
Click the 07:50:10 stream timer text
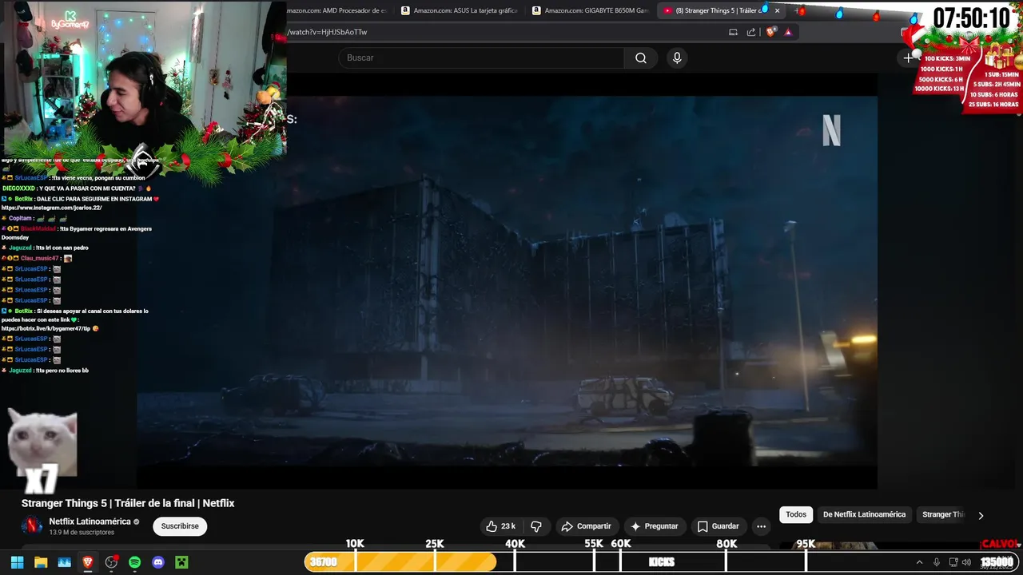pyautogui.click(x=971, y=18)
